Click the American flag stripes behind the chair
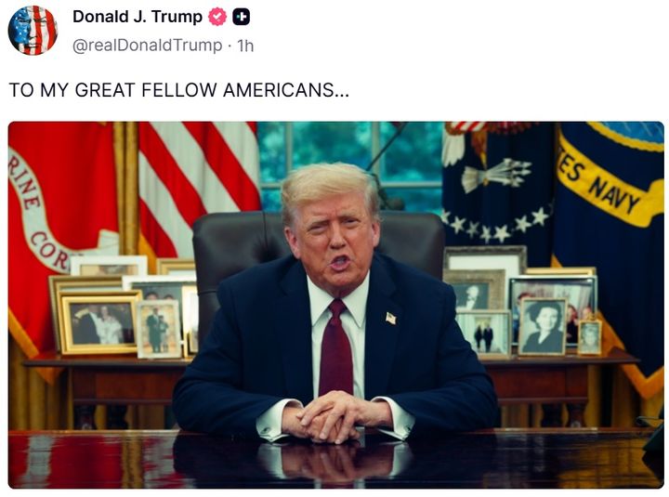This screenshot has width=669, height=497. tap(199, 179)
